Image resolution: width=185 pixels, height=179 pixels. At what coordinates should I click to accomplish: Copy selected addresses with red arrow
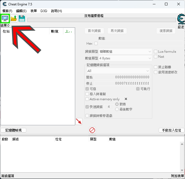(79, 121)
